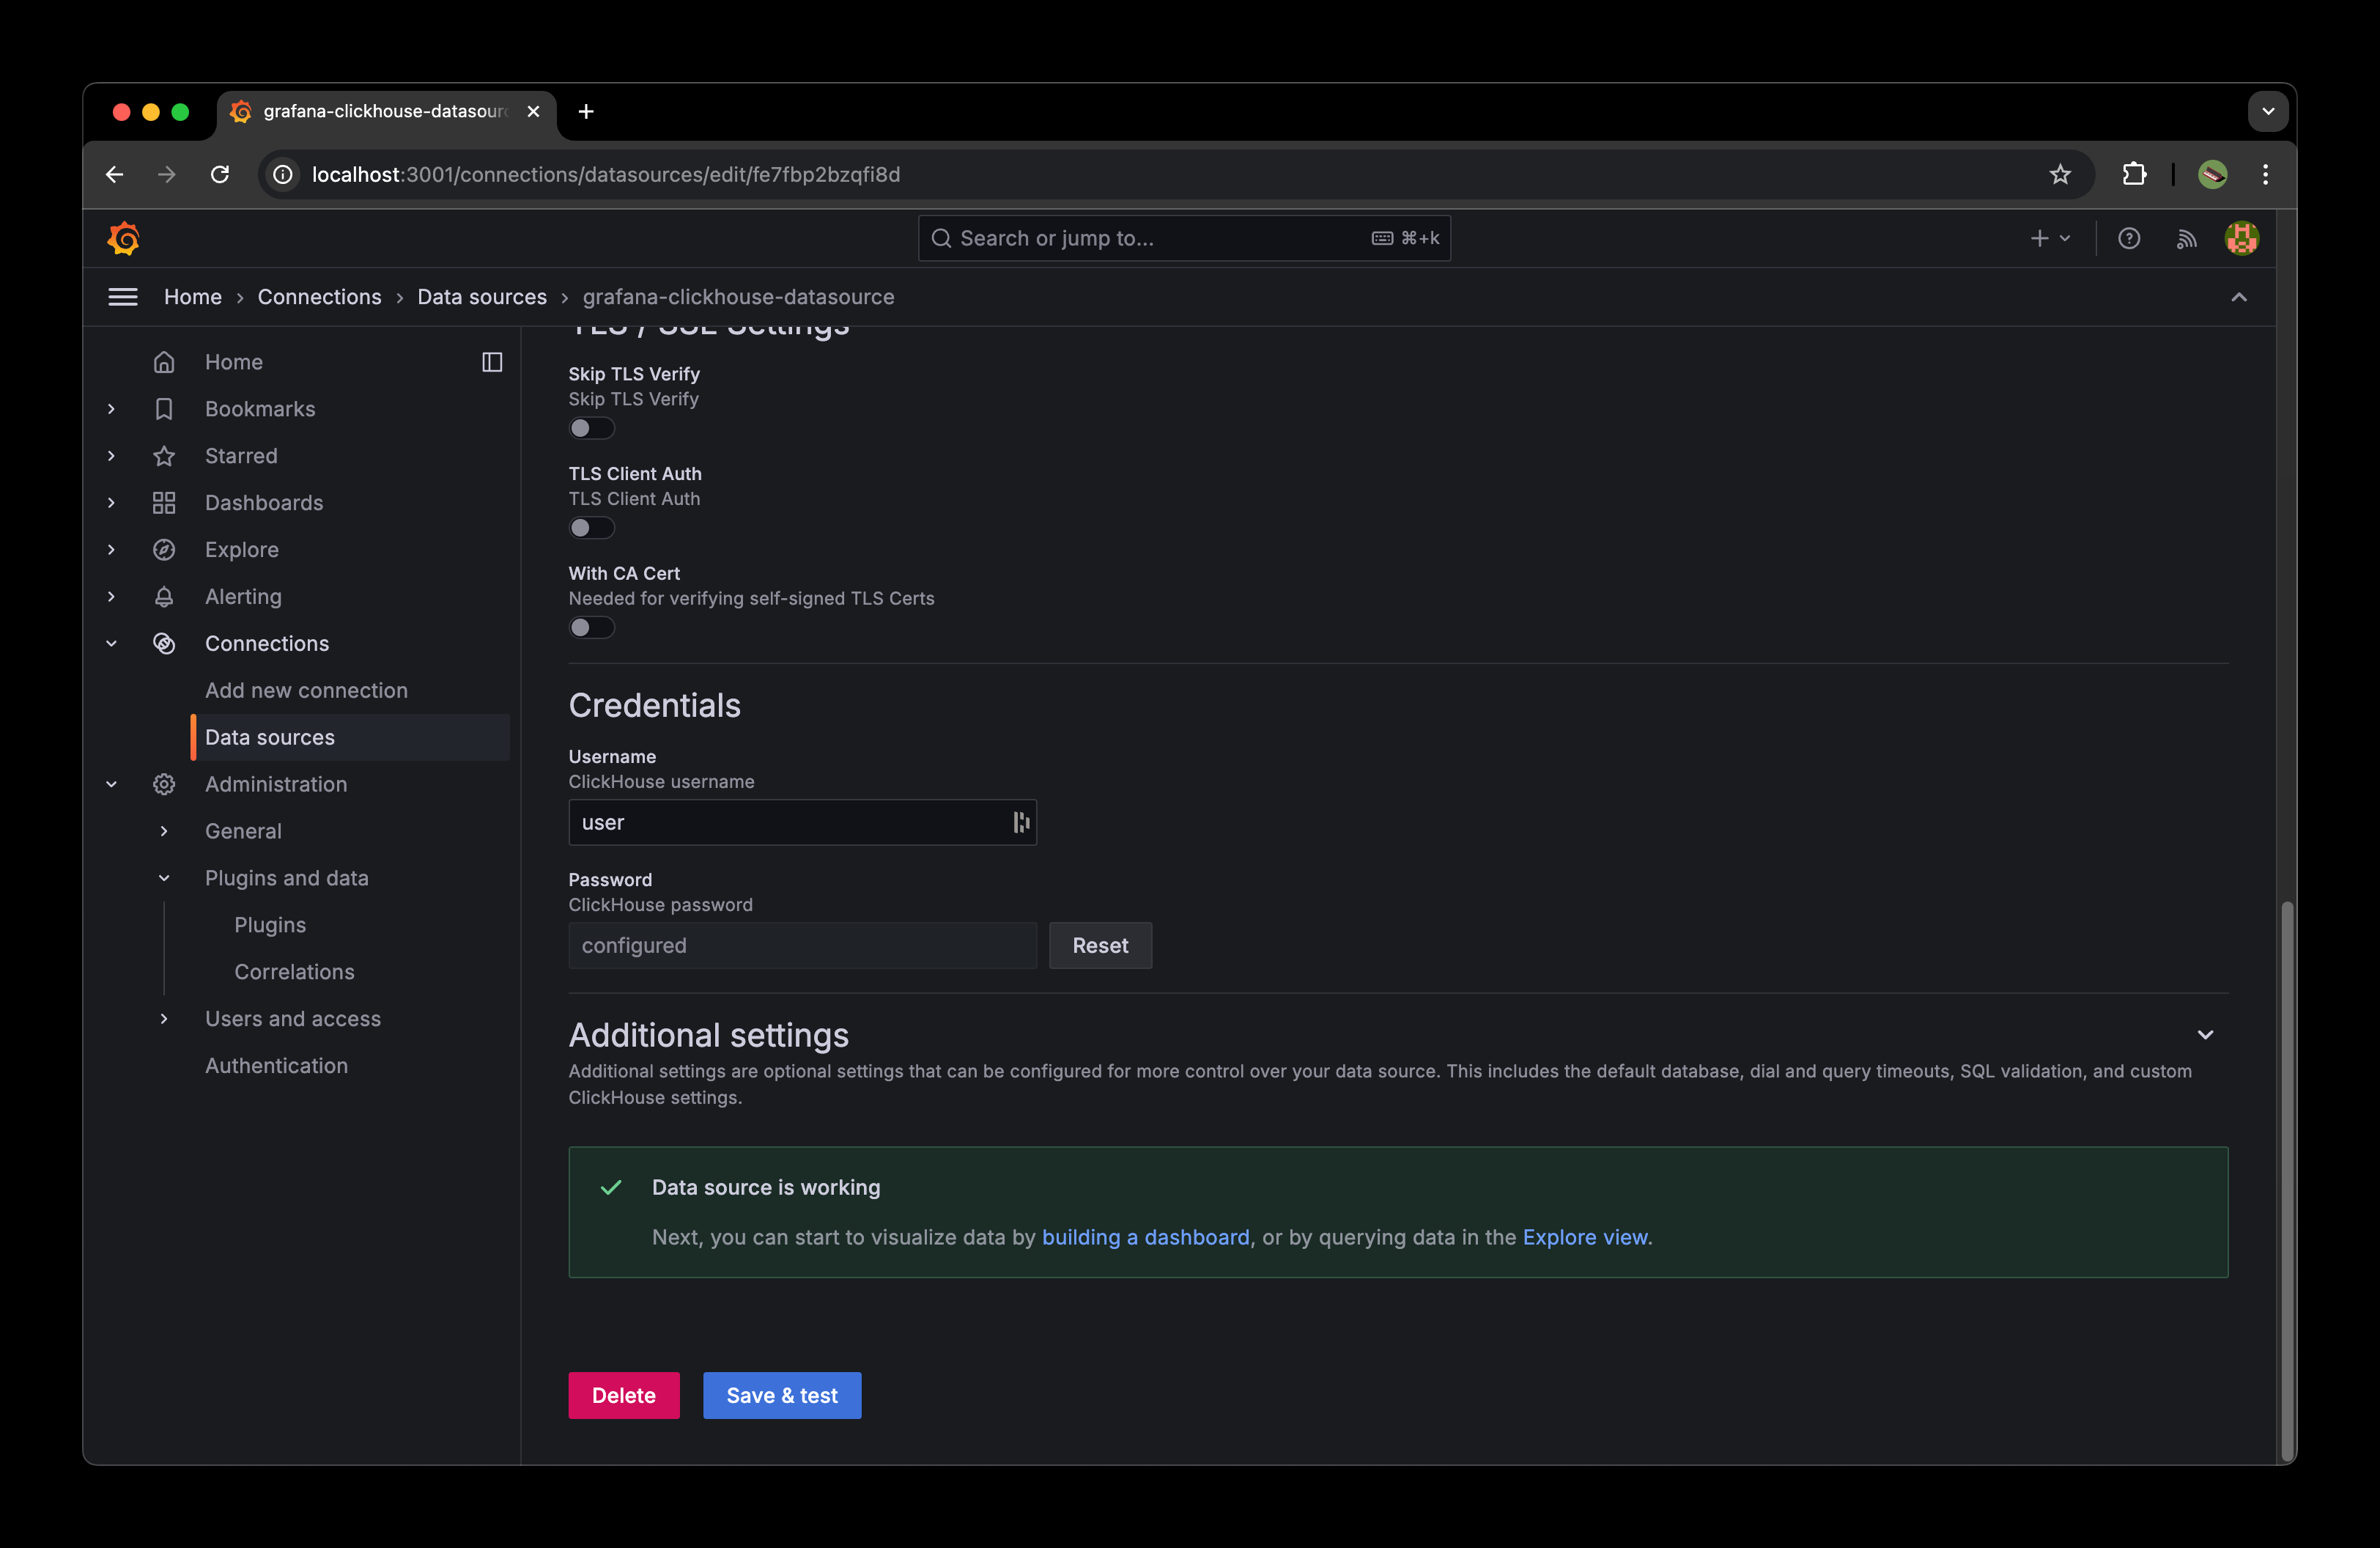Enable the With CA Cert option
2380x1548 pixels.
tap(592, 627)
